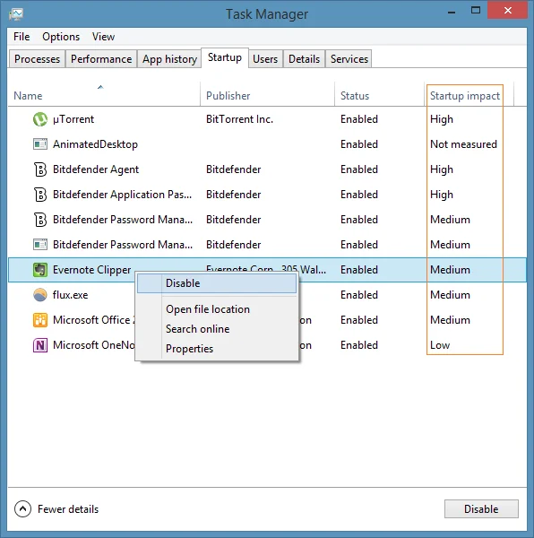Sort by Startup impact column header
The width and height of the screenshot is (534, 538).
pos(465,96)
